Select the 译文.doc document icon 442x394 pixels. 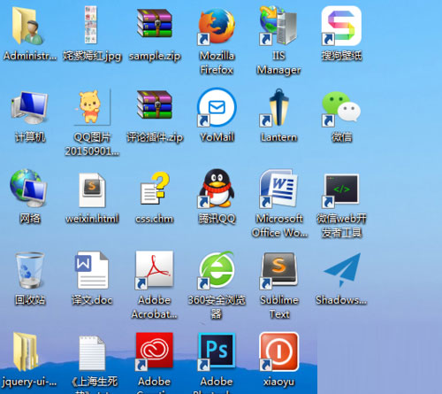coord(91,270)
